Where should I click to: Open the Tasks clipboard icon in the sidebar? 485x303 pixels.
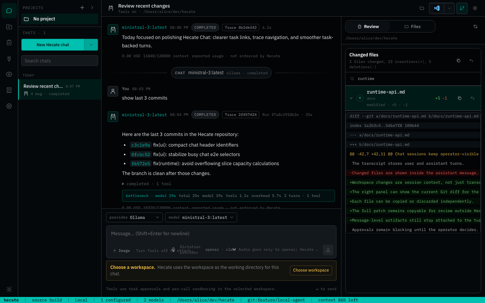click(9, 42)
